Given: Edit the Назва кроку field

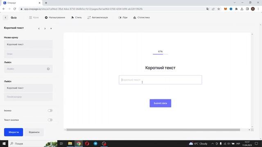Looking at the screenshot, I should pyautogui.click(x=28, y=45).
